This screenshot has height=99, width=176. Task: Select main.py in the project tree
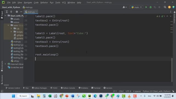tap(17, 42)
